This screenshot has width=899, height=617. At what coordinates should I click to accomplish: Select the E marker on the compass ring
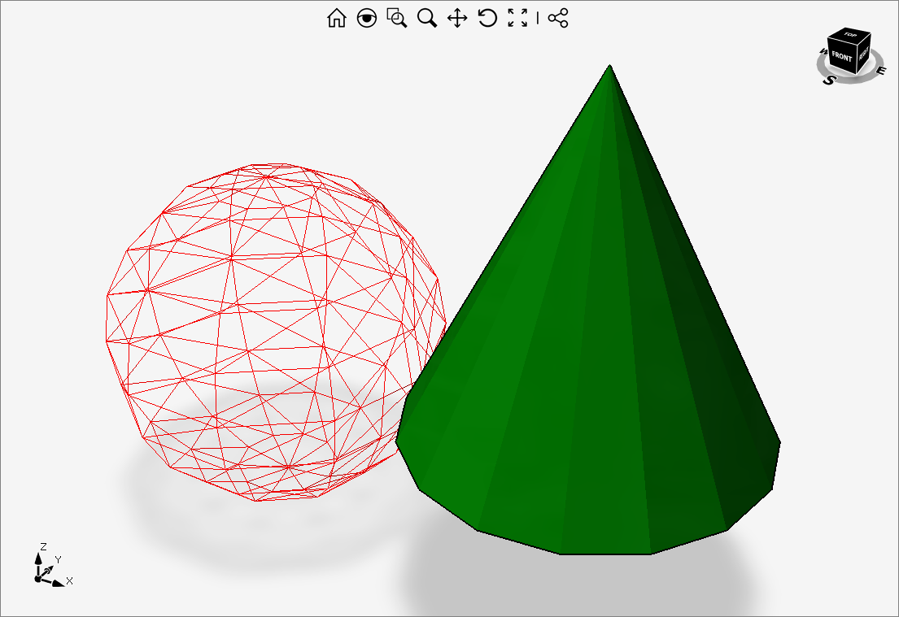tap(882, 70)
